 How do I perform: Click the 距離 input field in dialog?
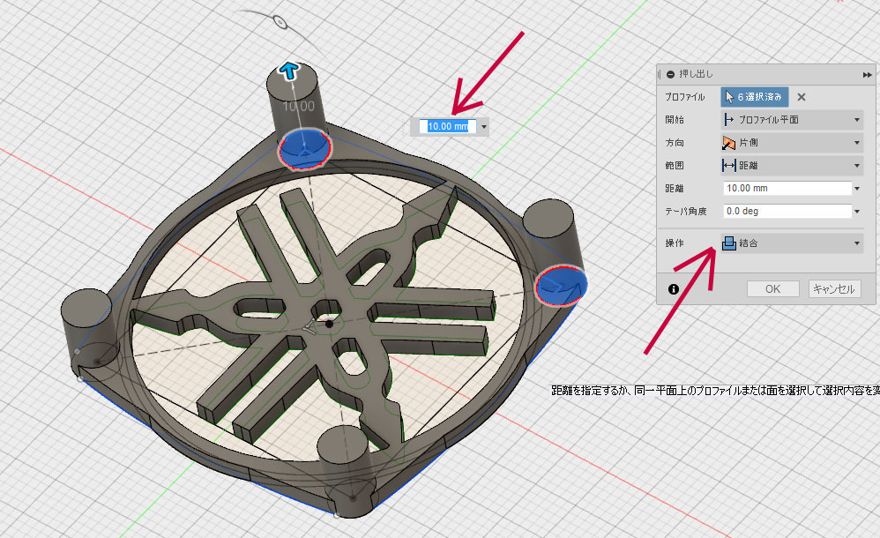pos(785,189)
